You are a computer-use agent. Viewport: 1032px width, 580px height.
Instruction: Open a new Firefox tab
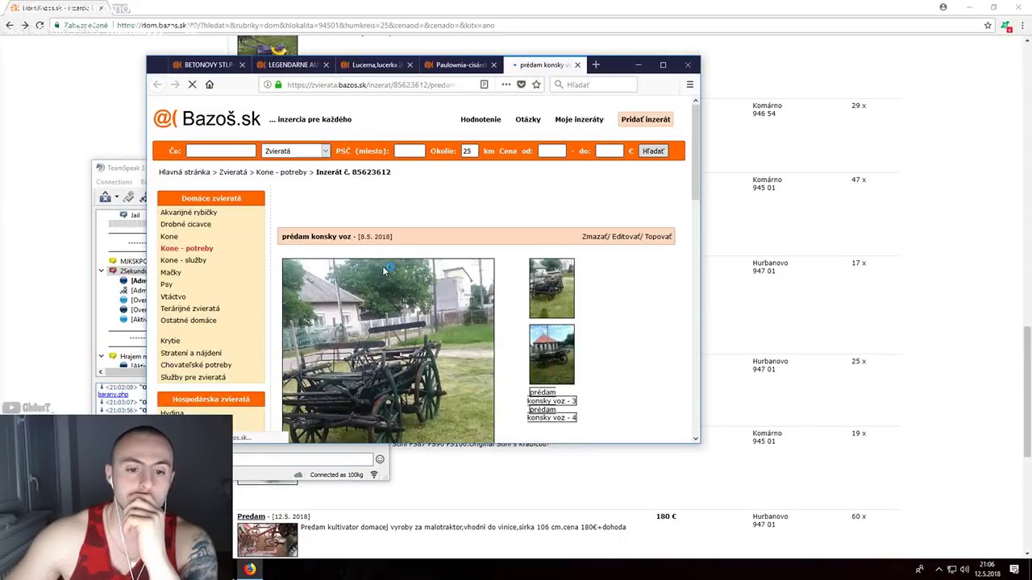596,64
